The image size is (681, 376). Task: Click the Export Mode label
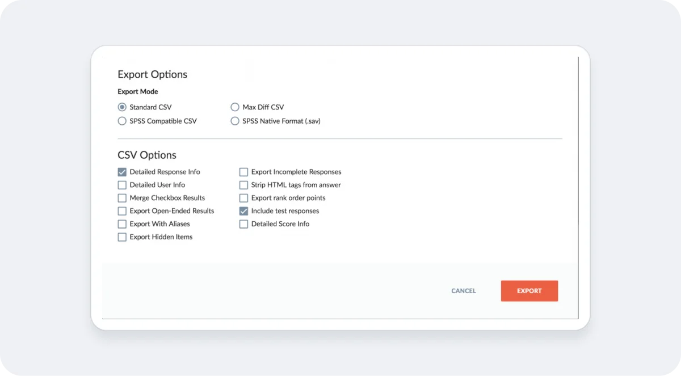click(x=138, y=92)
